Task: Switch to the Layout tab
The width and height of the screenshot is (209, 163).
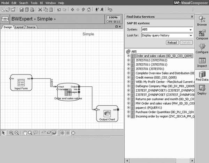Action: (x=19, y=27)
